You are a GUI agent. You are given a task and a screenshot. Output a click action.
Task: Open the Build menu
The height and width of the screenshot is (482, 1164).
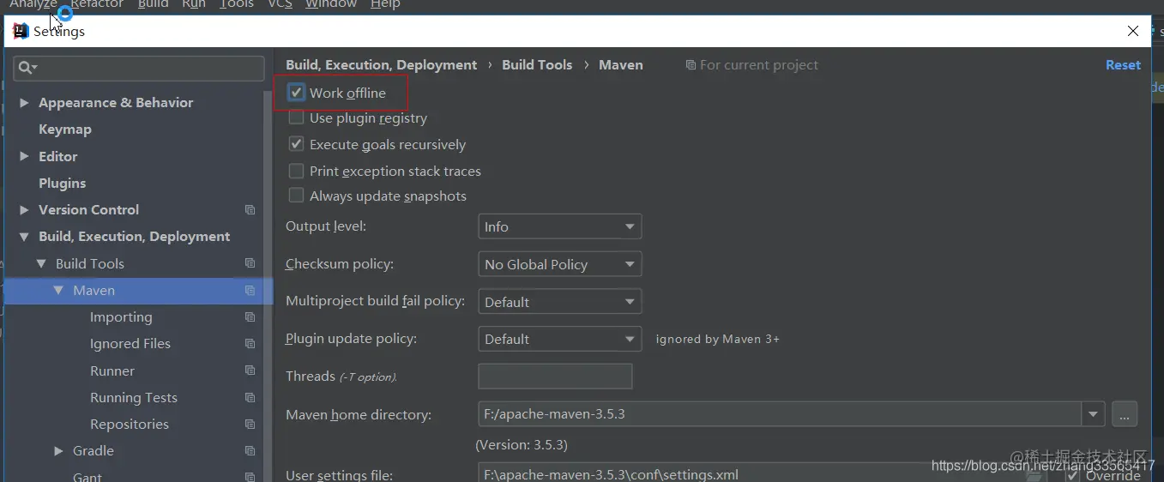tap(154, 4)
